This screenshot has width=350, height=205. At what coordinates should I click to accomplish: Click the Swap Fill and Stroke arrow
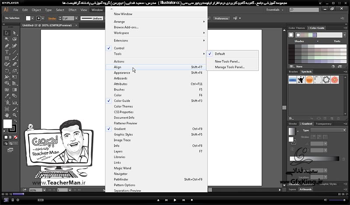pos(15,121)
